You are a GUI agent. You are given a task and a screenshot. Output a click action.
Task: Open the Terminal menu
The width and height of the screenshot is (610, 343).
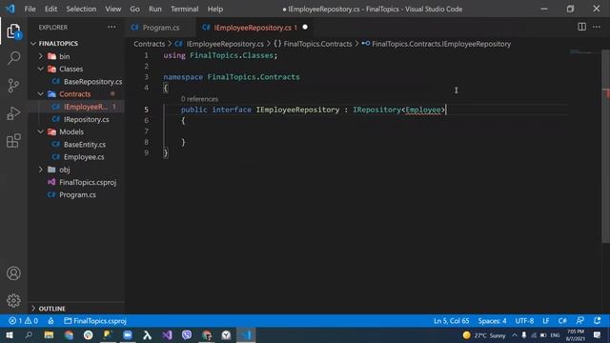pyautogui.click(x=184, y=9)
